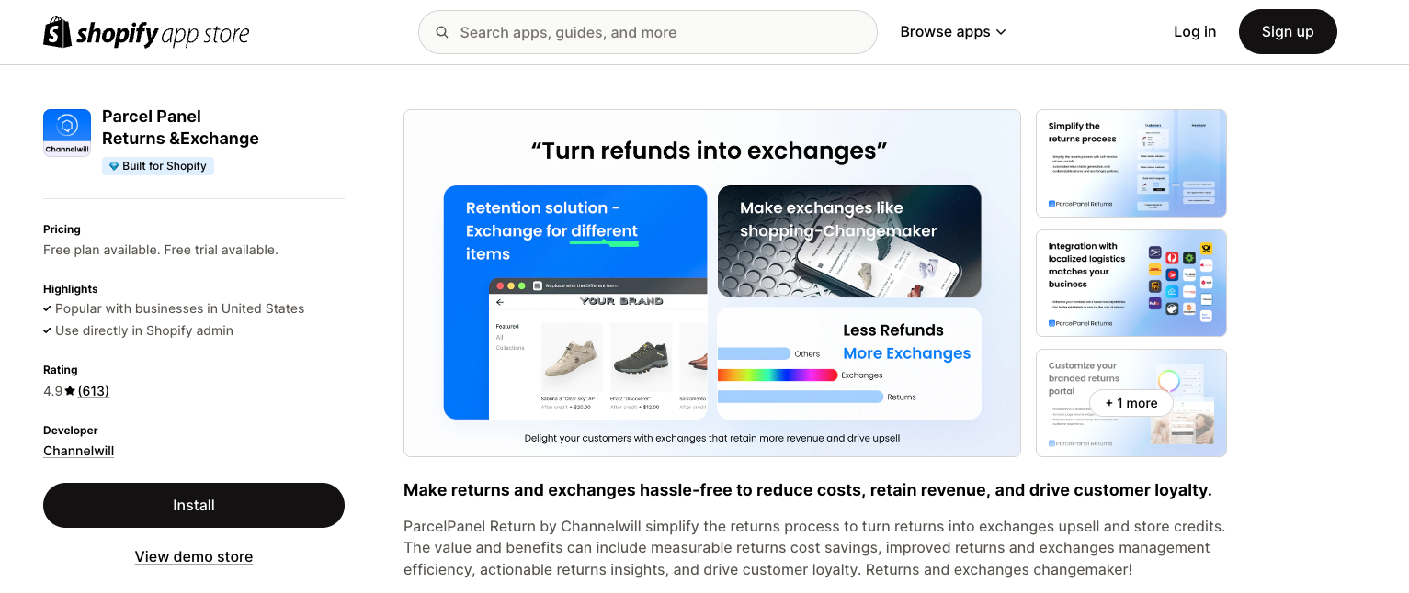Click the Built for Shopify badge
The image size is (1409, 593).
pos(158,166)
